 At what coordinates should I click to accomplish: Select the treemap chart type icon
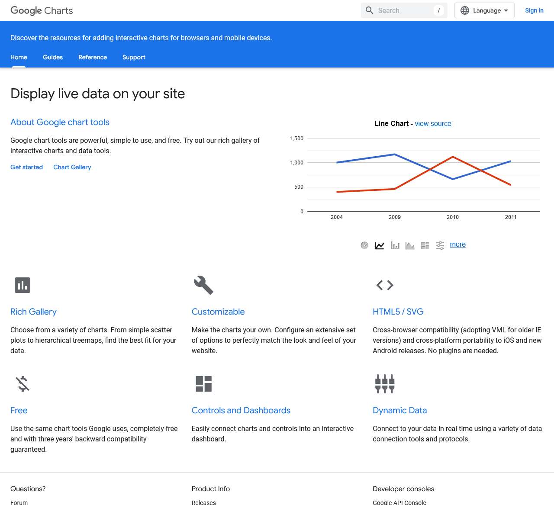pyautogui.click(x=425, y=245)
